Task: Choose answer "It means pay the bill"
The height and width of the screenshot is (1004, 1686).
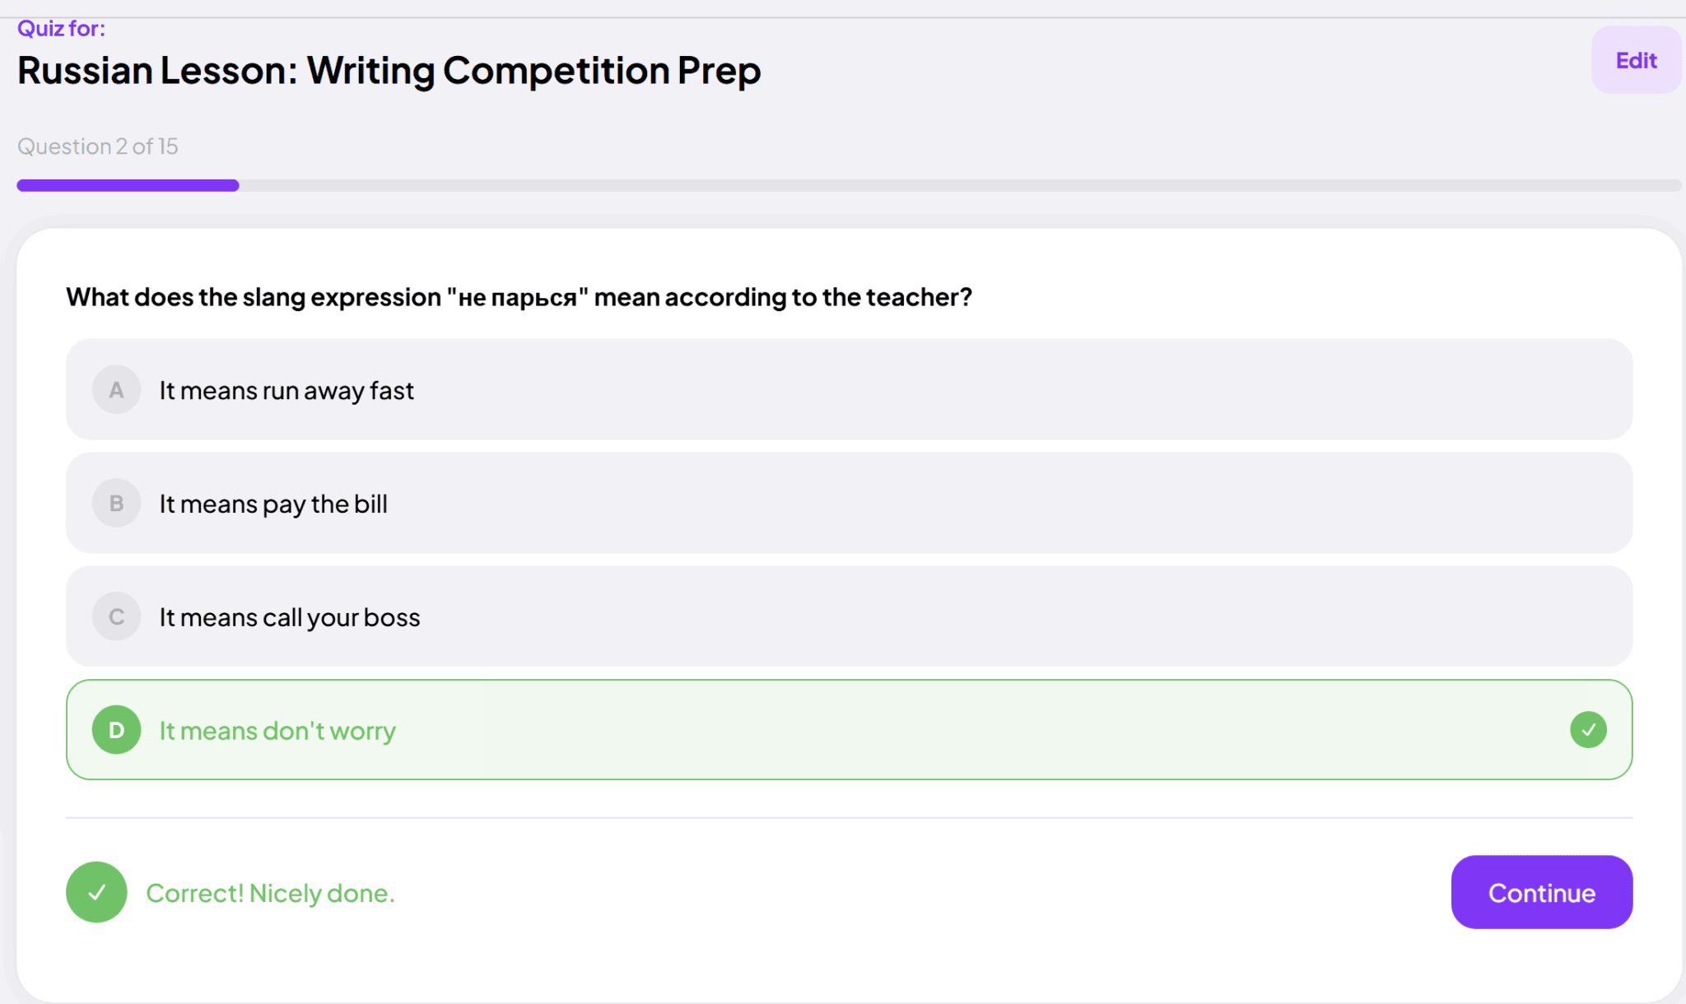Action: click(x=273, y=504)
